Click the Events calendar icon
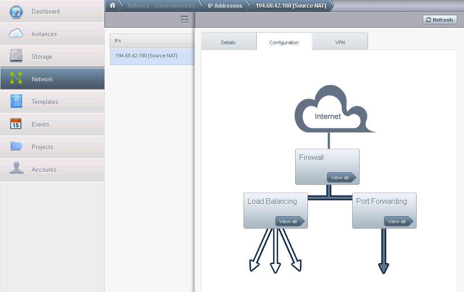The image size is (464, 292). [x=16, y=124]
